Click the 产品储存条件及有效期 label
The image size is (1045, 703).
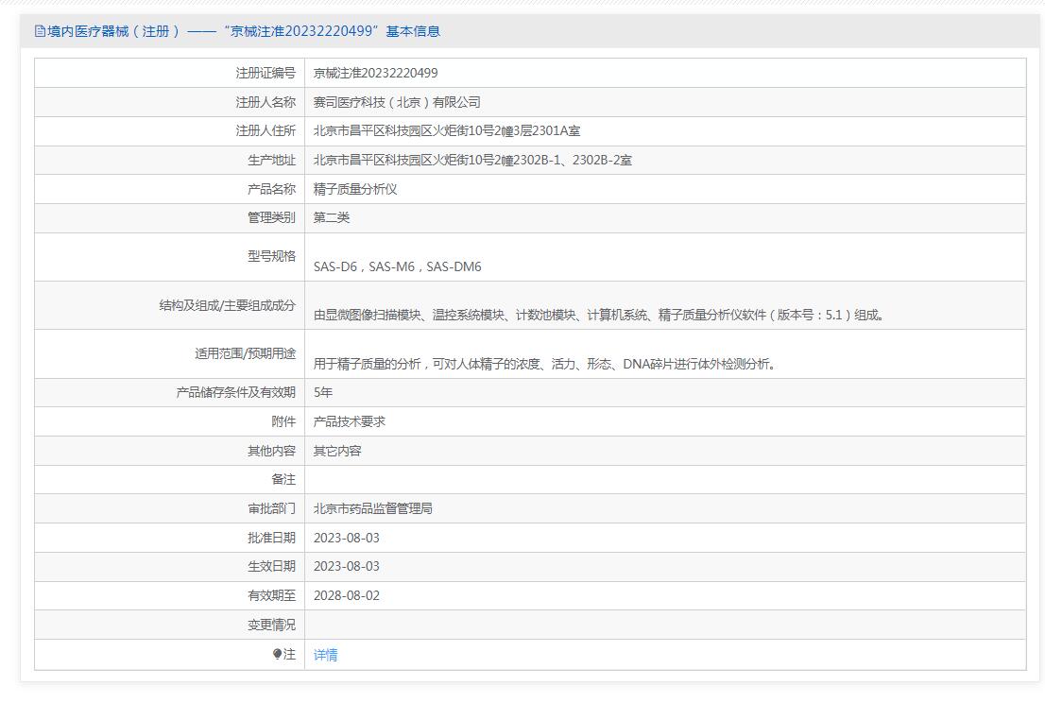[236, 393]
